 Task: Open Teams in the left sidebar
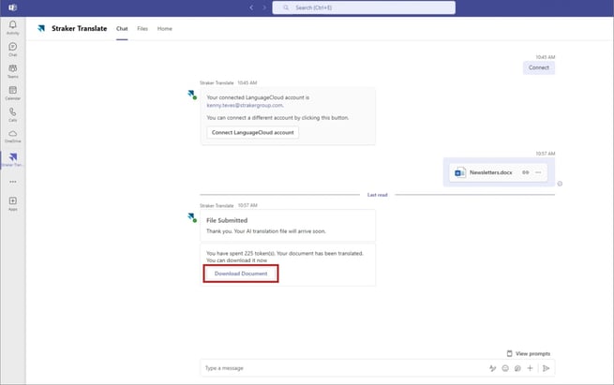coord(12,71)
